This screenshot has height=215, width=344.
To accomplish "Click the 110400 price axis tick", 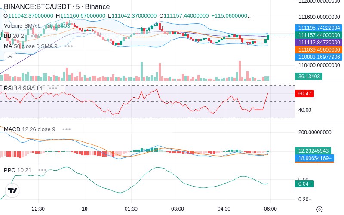I will [x=319, y=65].
